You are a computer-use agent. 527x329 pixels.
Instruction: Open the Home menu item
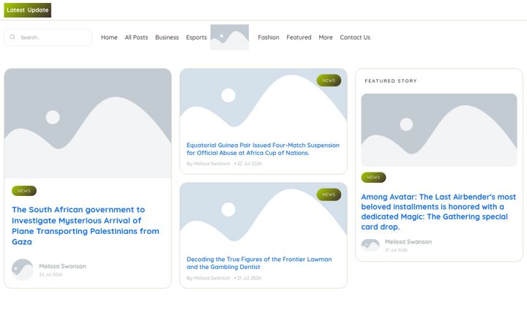point(109,37)
